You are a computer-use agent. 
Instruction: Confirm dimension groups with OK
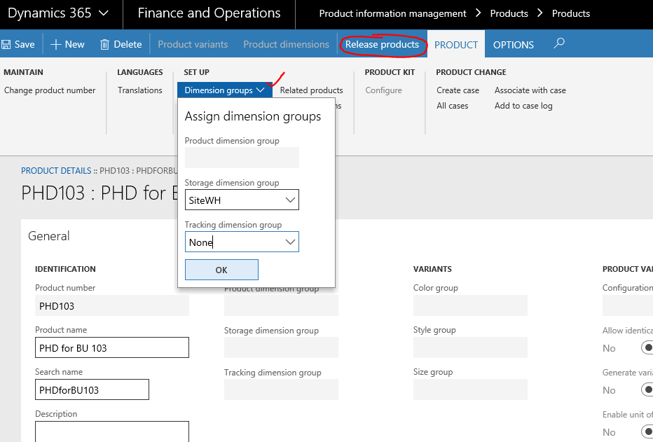coord(221,270)
